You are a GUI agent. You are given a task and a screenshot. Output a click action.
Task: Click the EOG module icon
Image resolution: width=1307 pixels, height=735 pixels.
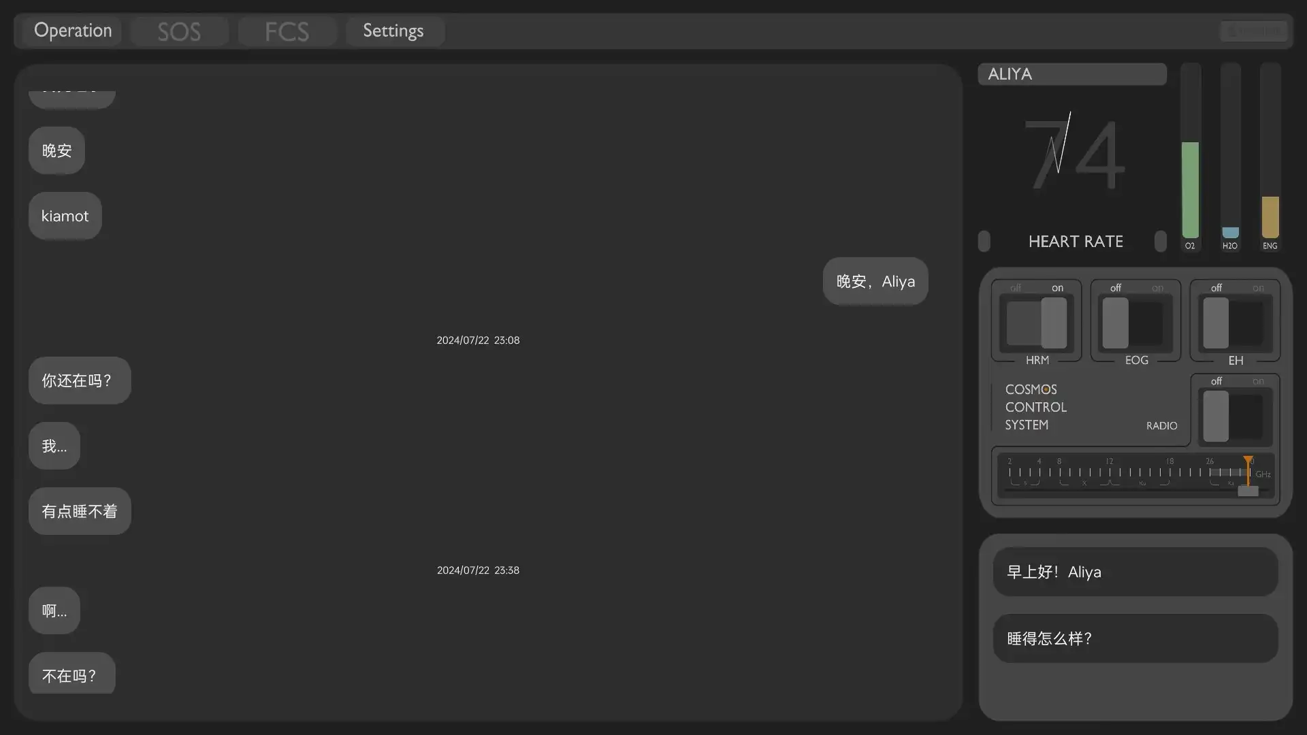coord(1135,321)
